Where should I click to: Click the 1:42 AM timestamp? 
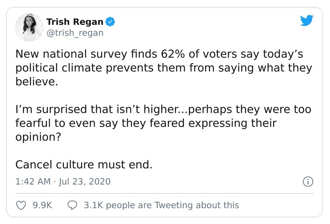pos(33,182)
